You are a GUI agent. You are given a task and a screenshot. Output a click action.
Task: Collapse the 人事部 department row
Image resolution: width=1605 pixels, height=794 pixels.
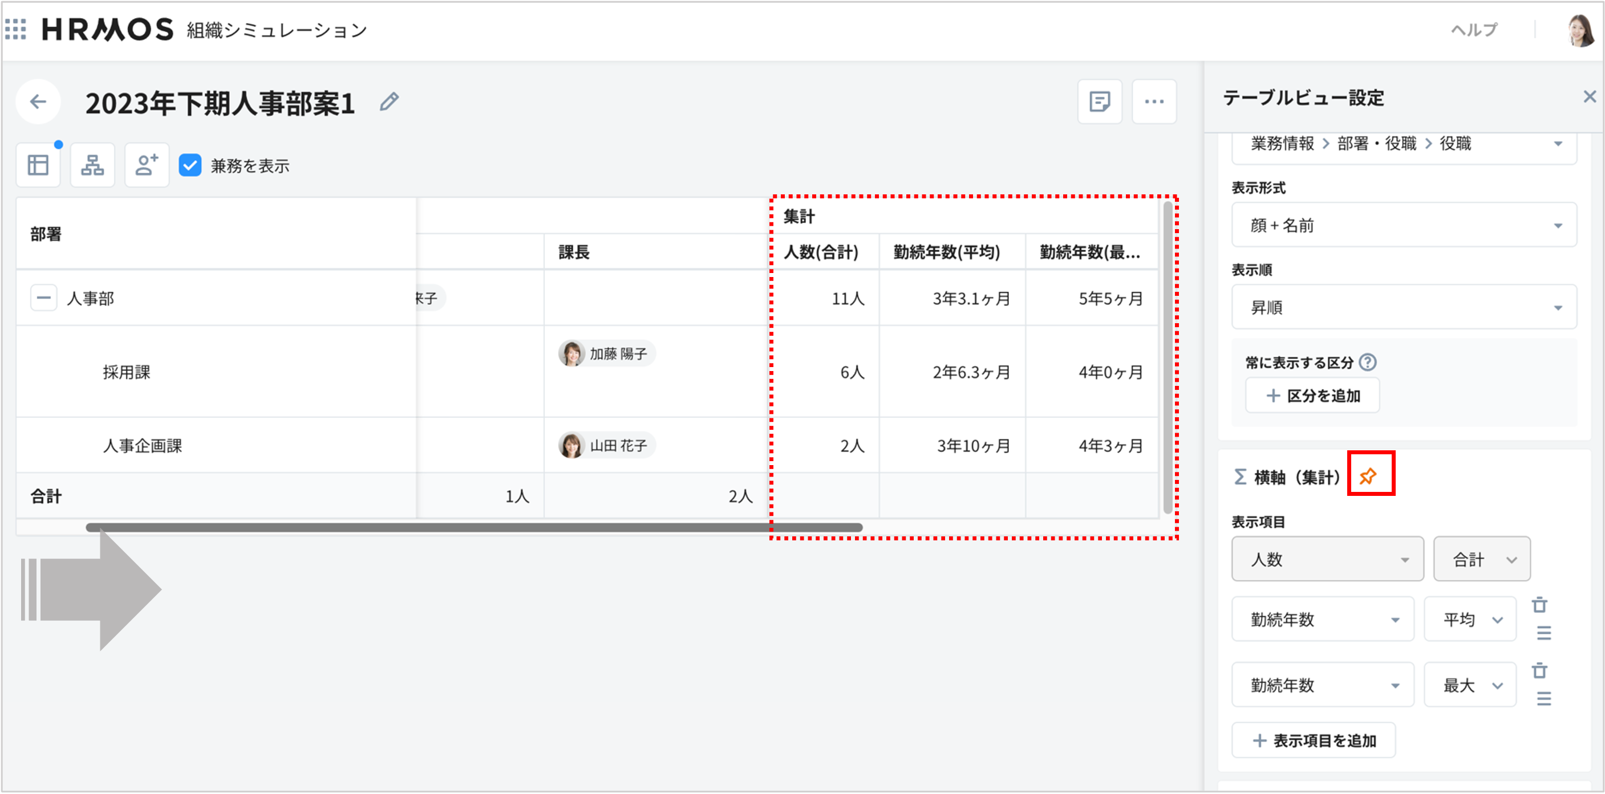coord(43,298)
